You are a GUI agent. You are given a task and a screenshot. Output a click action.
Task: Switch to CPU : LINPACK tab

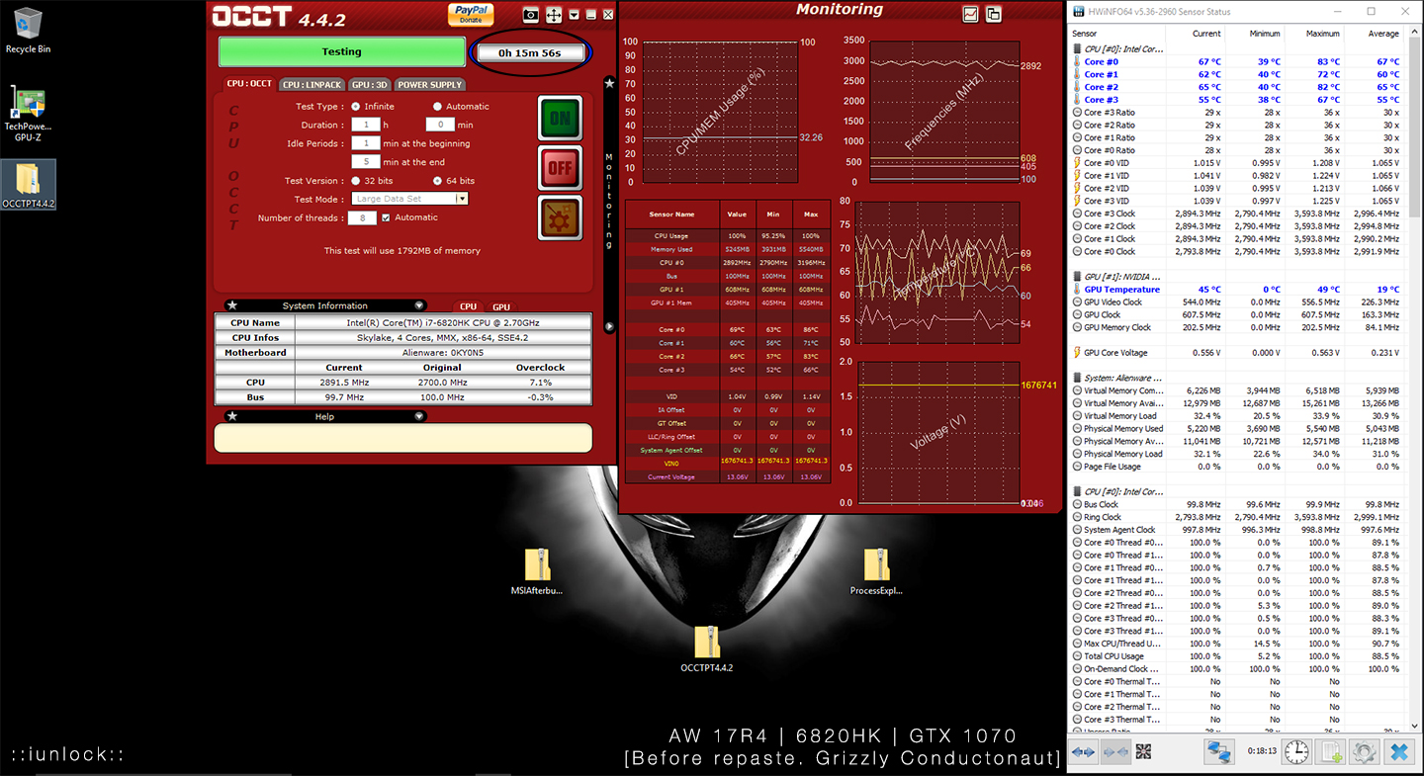311,85
